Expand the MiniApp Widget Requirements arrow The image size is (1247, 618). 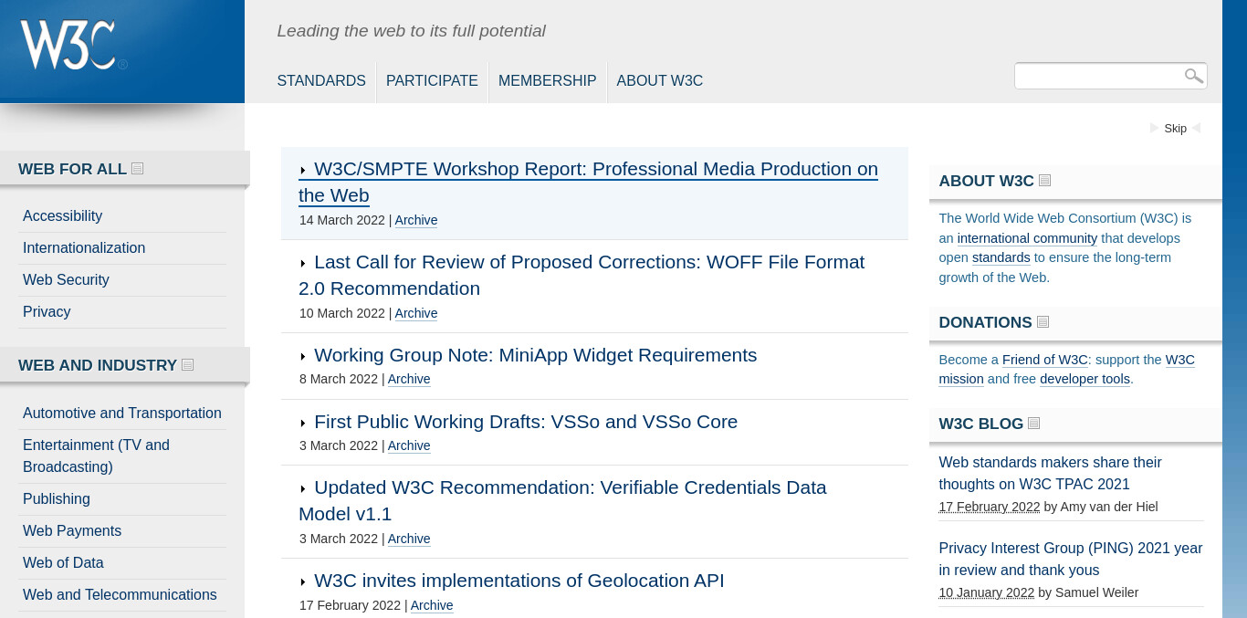pyautogui.click(x=303, y=356)
